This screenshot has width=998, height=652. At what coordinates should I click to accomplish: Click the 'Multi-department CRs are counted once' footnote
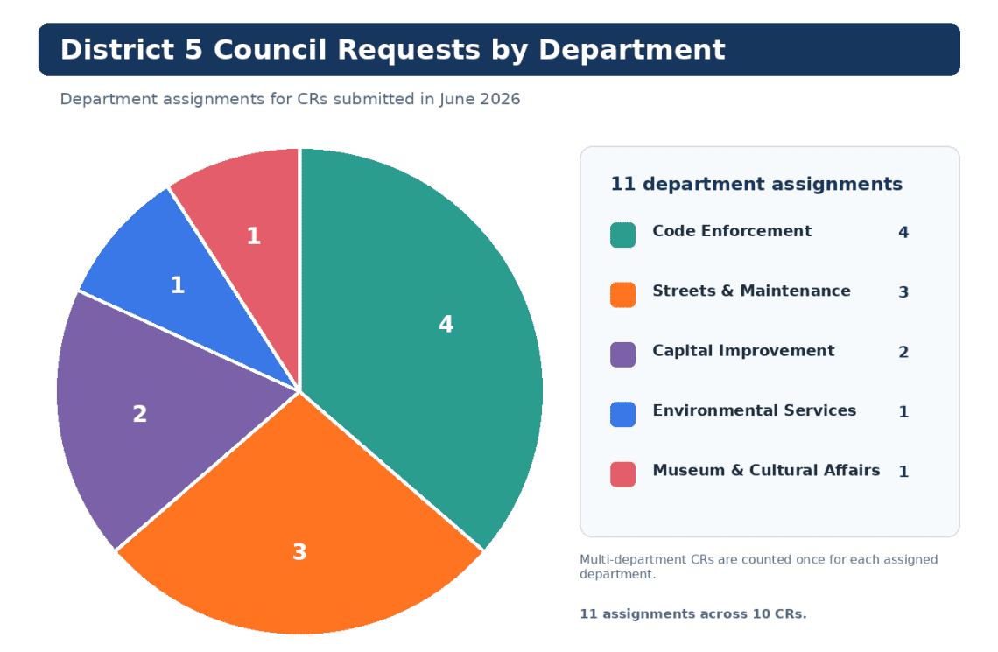[758, 566]
